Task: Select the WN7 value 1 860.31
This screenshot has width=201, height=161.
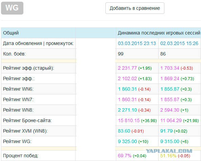Action: point(127,99)
